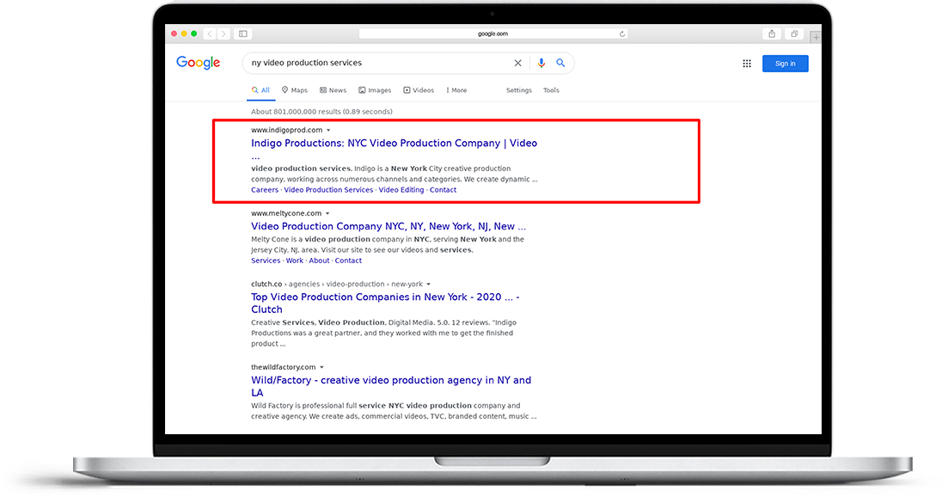Image resolution: width=948 pixels, height=497 pixels.
Task: Click the google.com address bar
Action: [x=492, y=34]
